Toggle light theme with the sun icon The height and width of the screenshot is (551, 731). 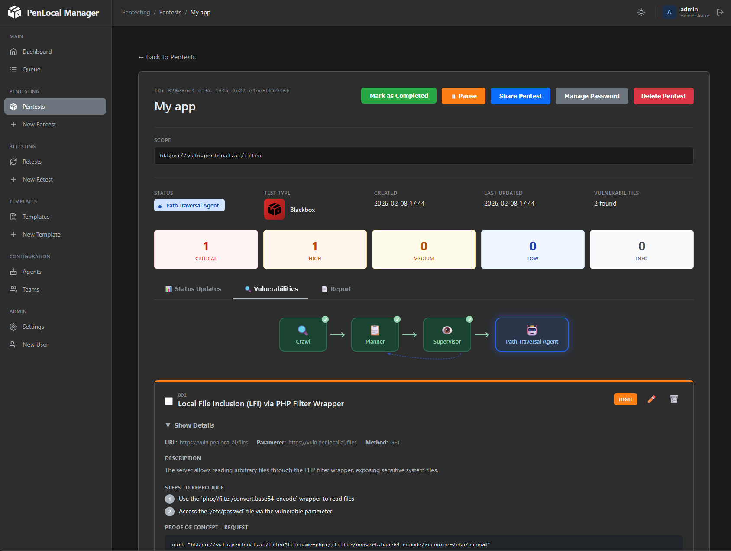[641, 12]
